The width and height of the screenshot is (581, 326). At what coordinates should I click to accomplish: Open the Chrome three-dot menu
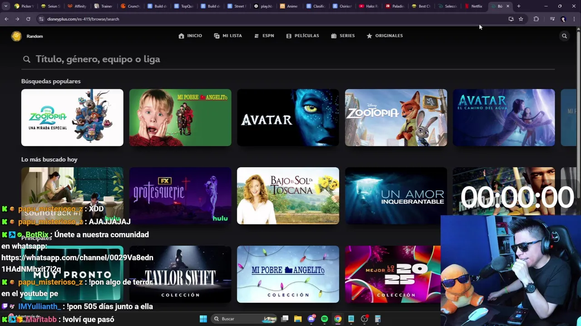574,19
